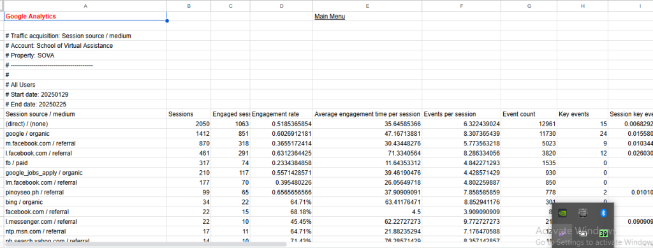Image resolution: width=653 pixels, height=248 pixels.
Task: Click the Account: School of Virtual Assistance cell
Action: coord(85,46)
